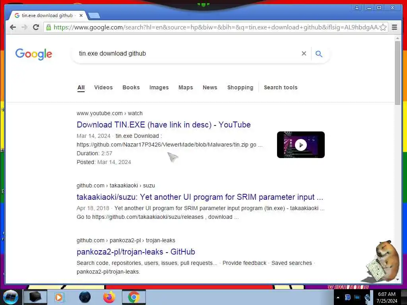Click the Provide feedback snippet text

click(x=244, y=263)
